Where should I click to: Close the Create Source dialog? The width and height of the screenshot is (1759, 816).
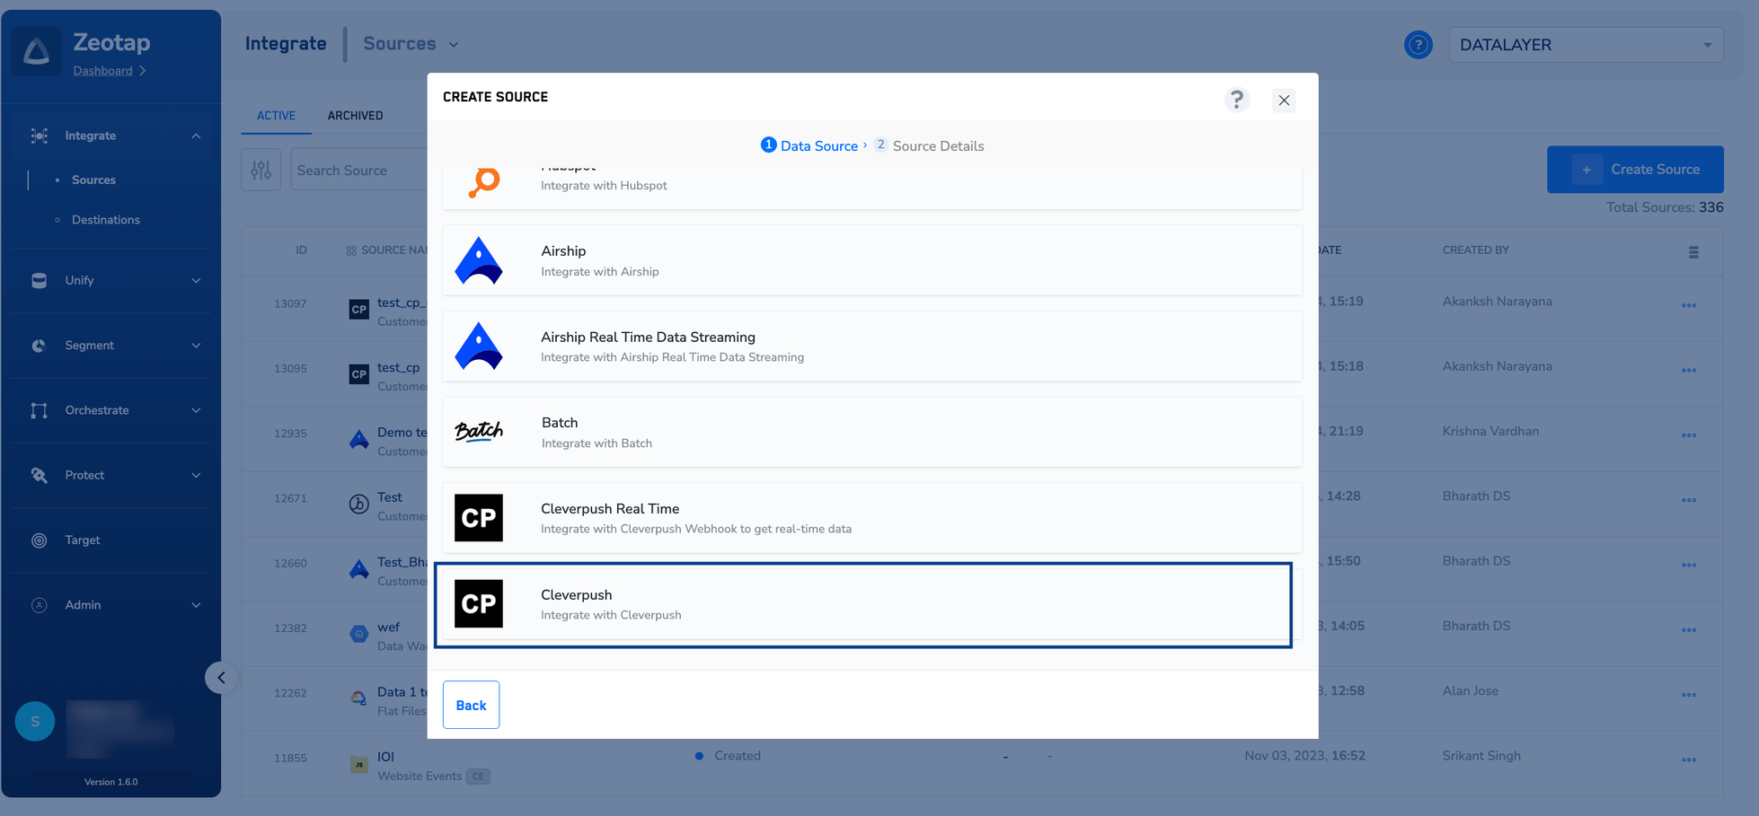[x=1284, y=101]
